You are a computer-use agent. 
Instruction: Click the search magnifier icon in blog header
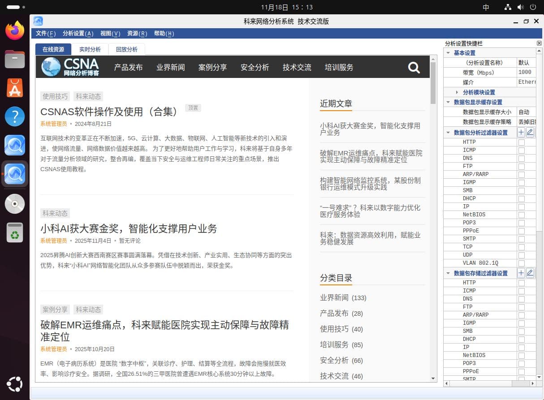pos(414,68)
